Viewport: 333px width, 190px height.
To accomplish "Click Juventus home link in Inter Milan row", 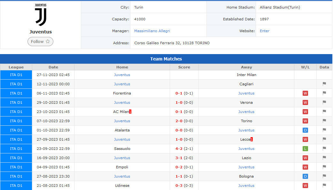I will click(122, 75).
